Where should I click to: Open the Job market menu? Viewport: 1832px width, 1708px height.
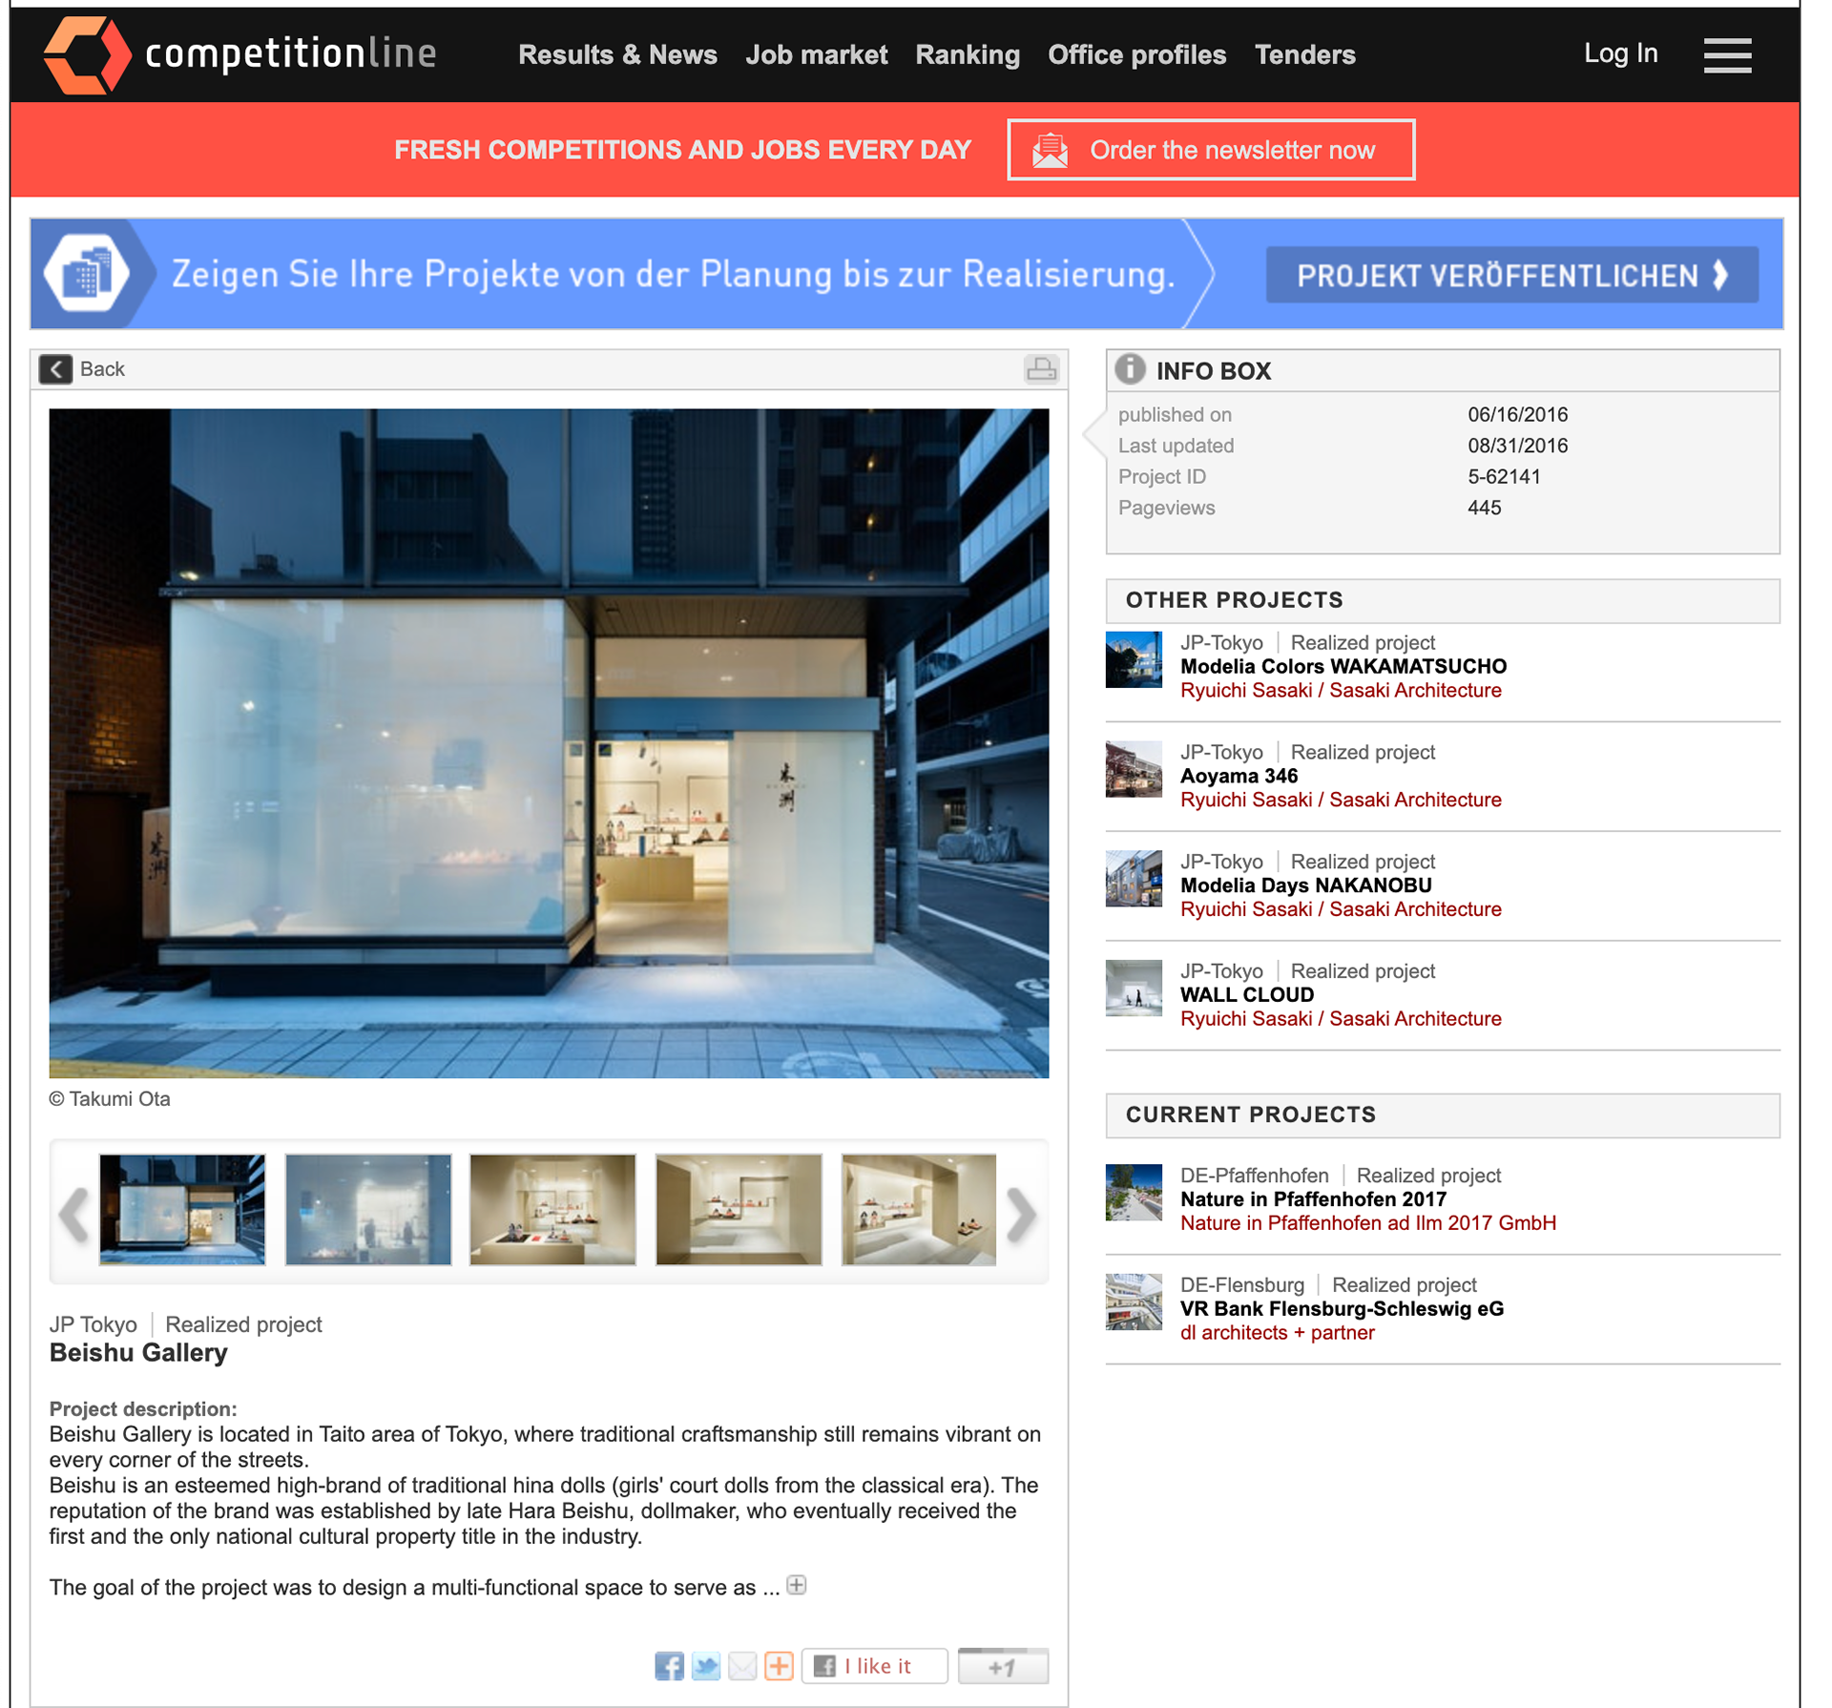pos(816,55)
